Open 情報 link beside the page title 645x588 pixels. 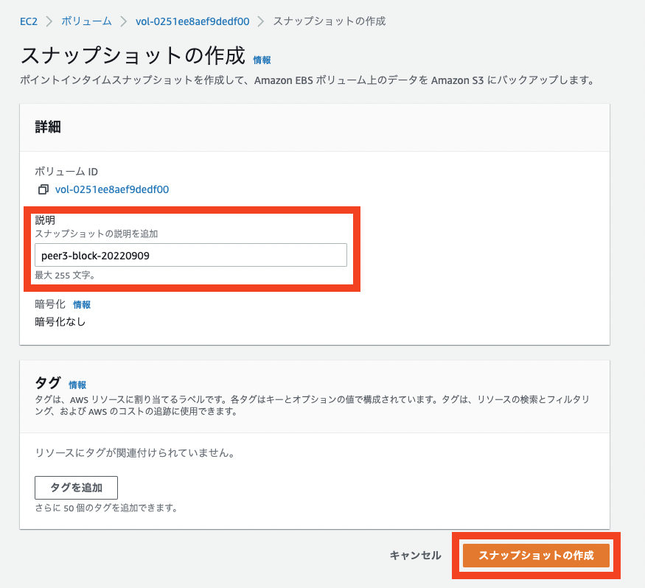(262, 60)
